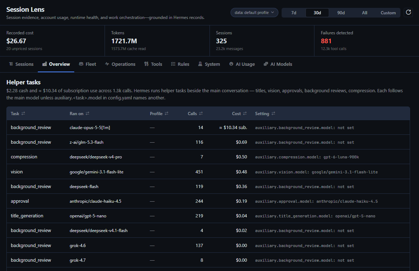419x271 pixels.
Task: Click the Failures detected 881 value
Action: click(x=326, y=41)
